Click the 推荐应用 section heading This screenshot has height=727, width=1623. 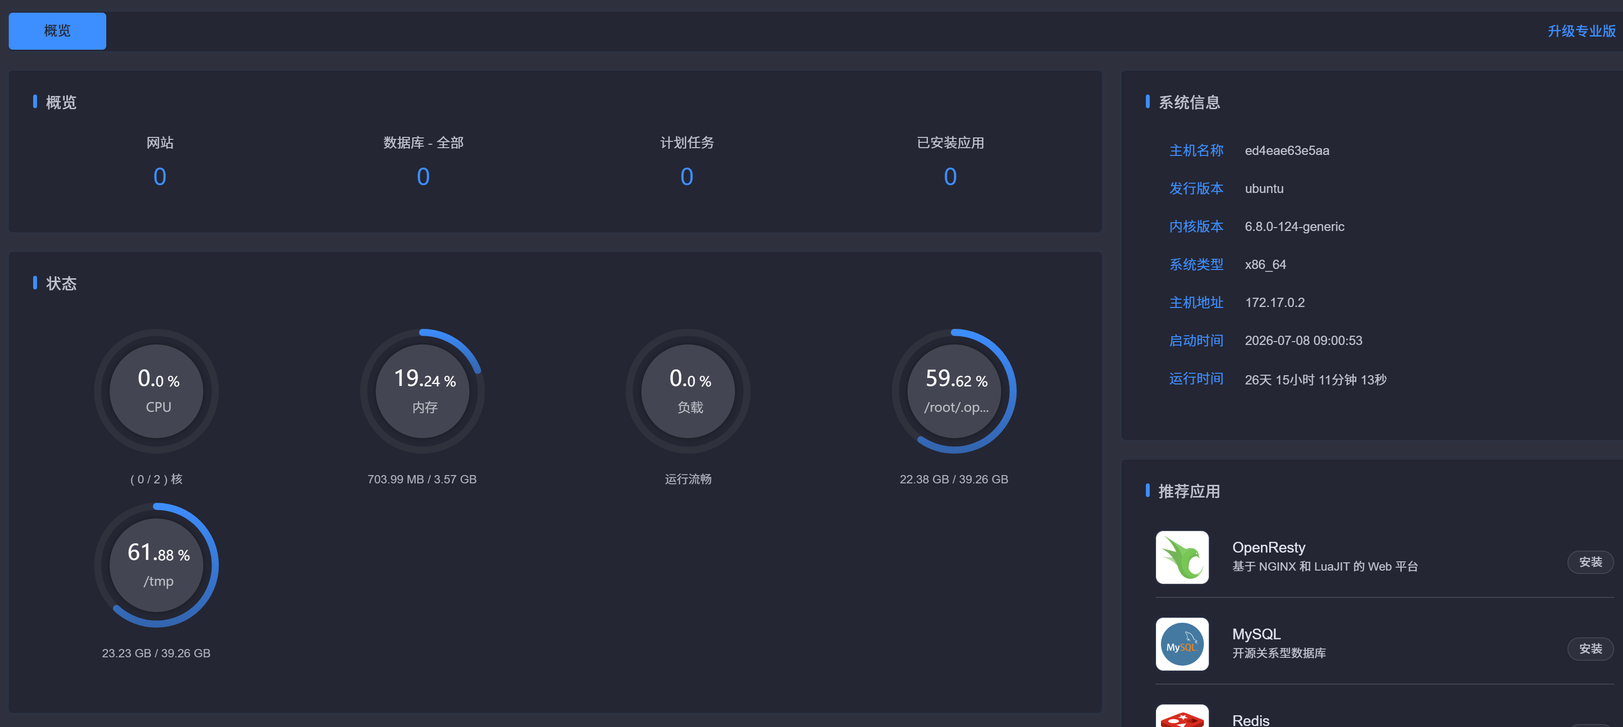point(1189,491)
